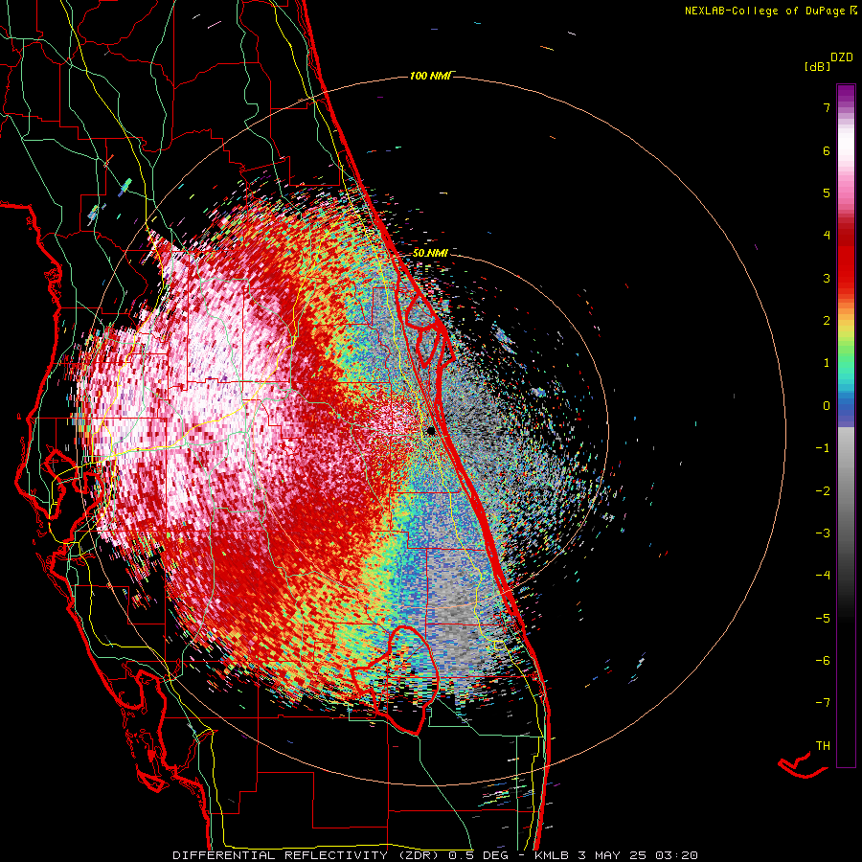Click the 0.5 DEG elevation text
Screen dimensions: 862x862
[x=480, y=855]
